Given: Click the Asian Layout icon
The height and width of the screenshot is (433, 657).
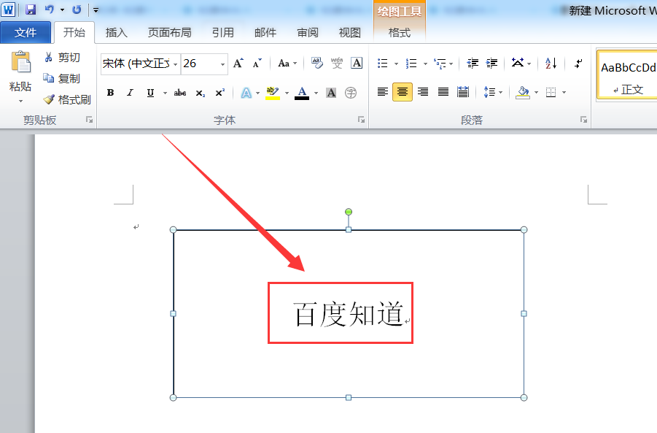Looking at the screenshot, I should [518, 64].
